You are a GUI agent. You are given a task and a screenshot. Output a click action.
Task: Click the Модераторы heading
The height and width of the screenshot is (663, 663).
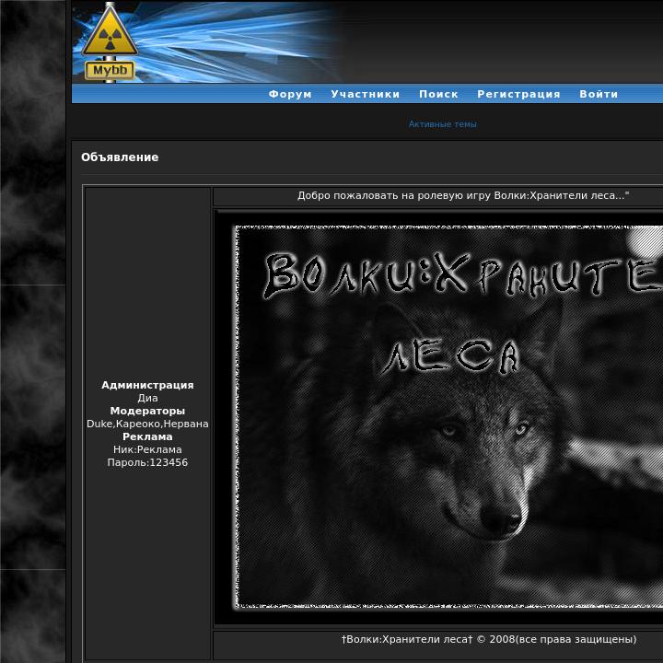[x=147, y=411]
